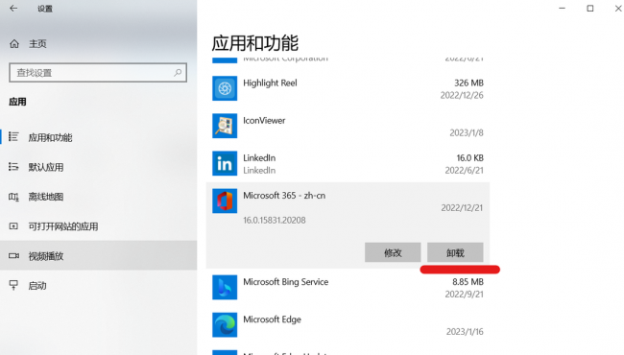Select the Highlight Reel app icon
Viewport: 624px width, 355px height.
tap(225, 88)
